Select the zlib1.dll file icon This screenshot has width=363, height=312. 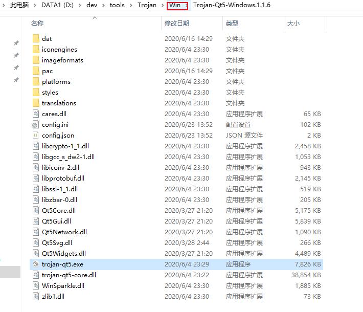pyautogui.click(x=36, y=296)
